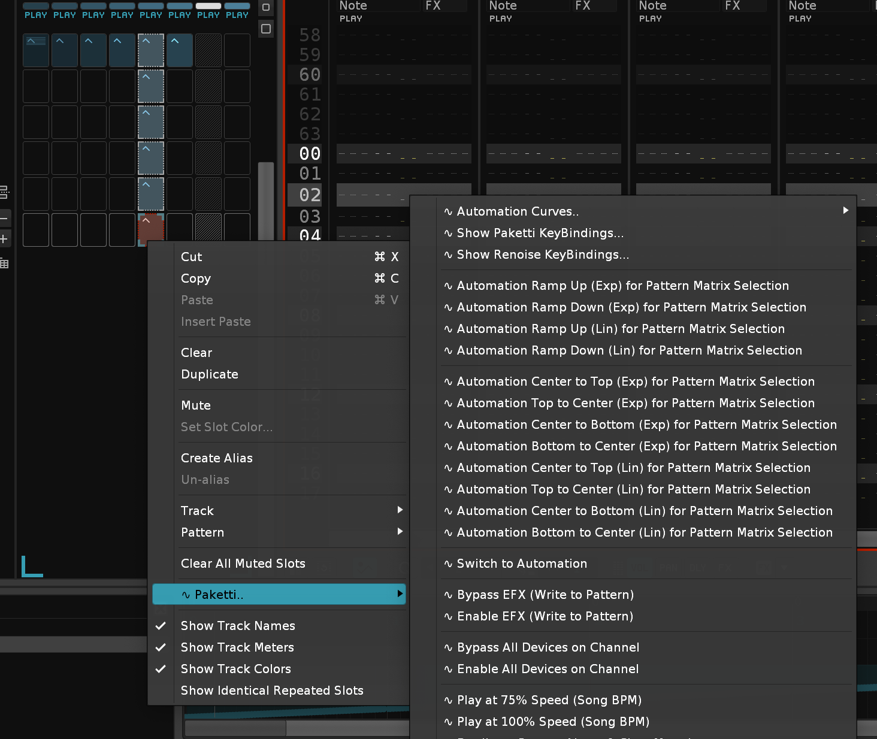
Task: Click the small square button above the matrix scrollbar
Action: 266,8
